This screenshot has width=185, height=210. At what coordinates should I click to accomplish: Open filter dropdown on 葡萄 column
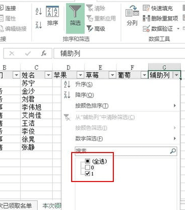click(144, 75)
